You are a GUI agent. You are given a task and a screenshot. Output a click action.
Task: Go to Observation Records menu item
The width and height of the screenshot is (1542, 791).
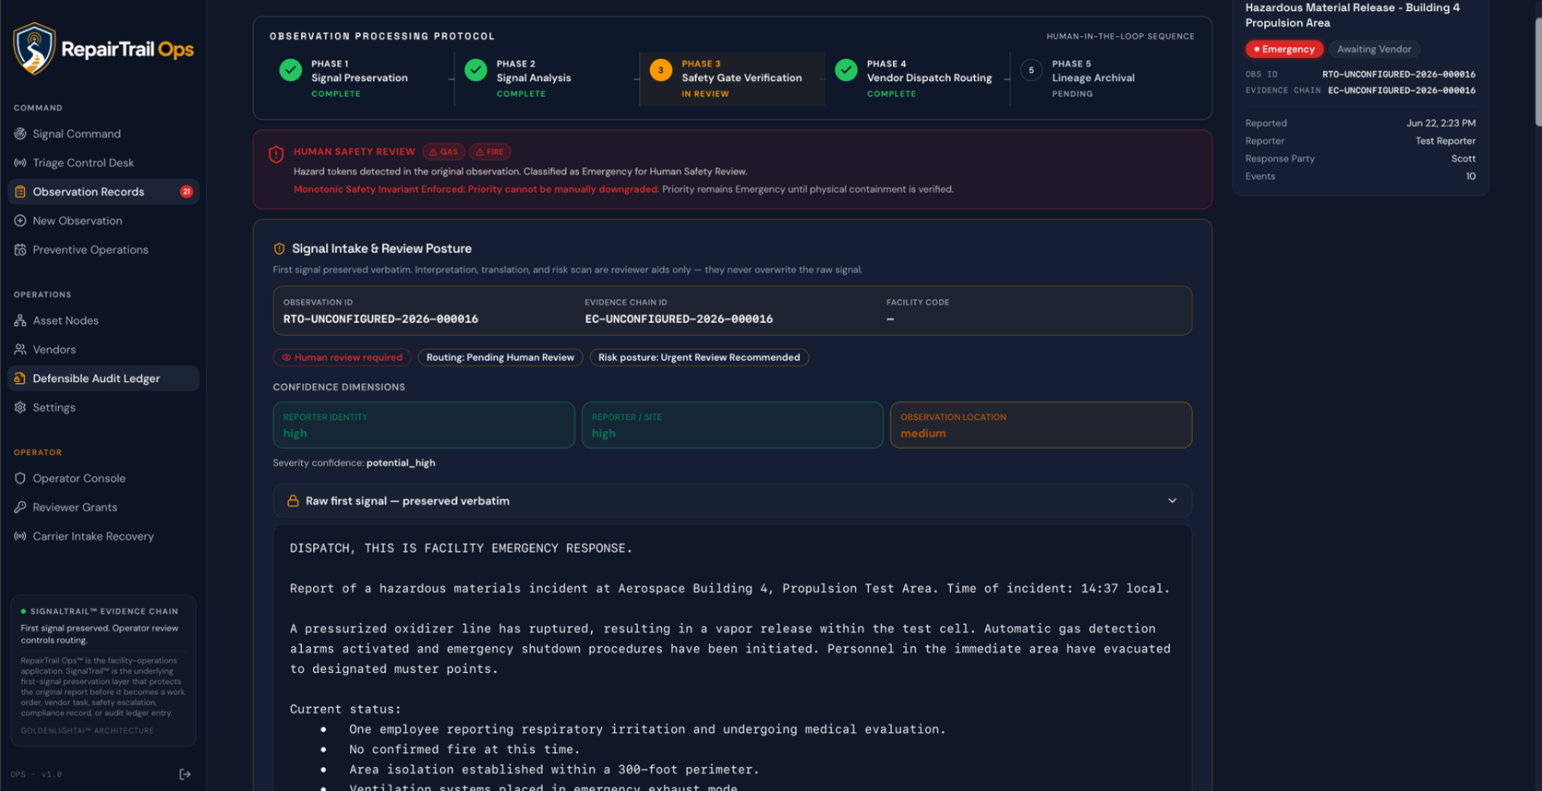point(104,192)
